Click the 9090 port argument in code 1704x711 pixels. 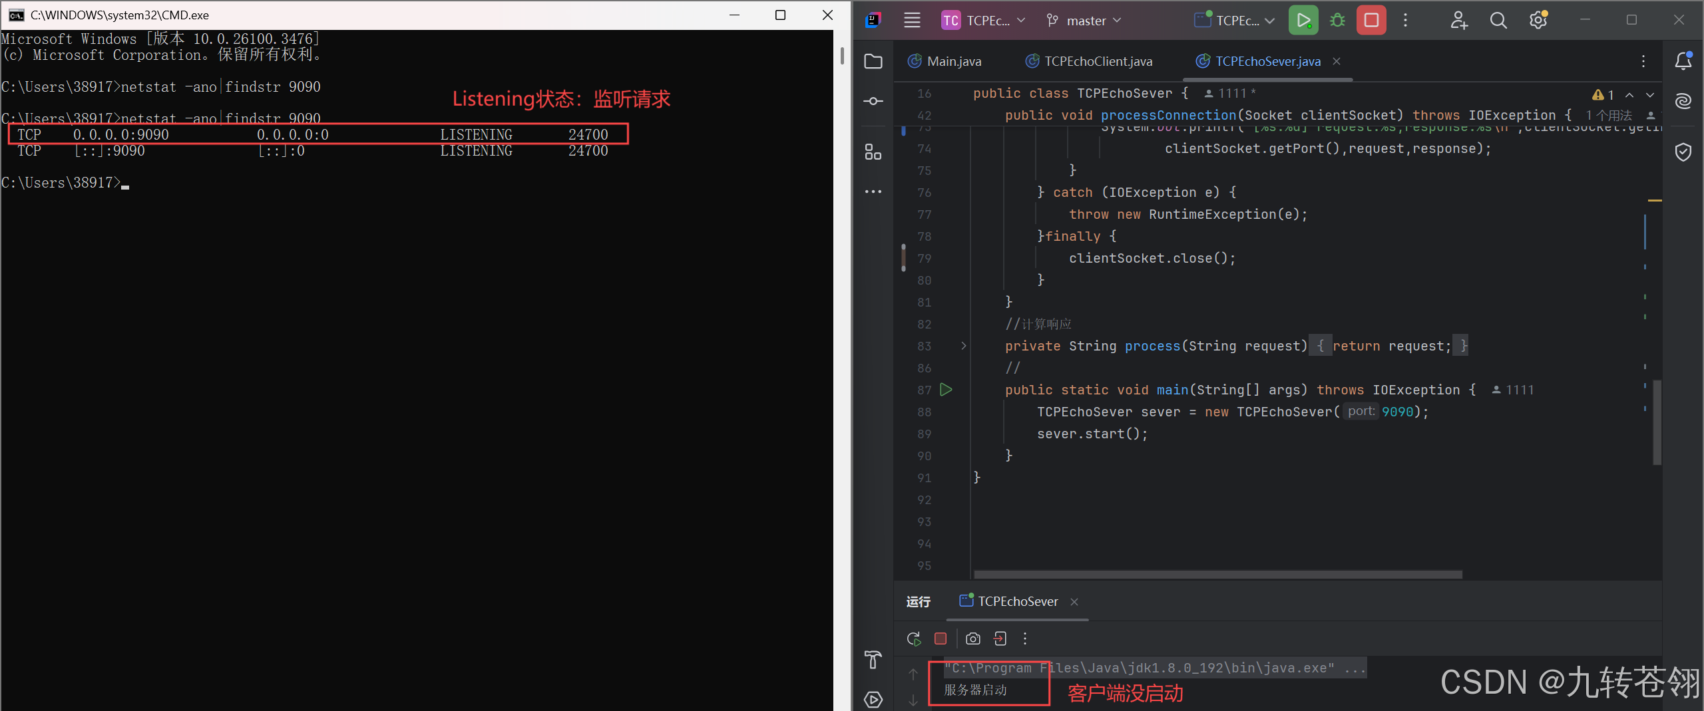1397,412
